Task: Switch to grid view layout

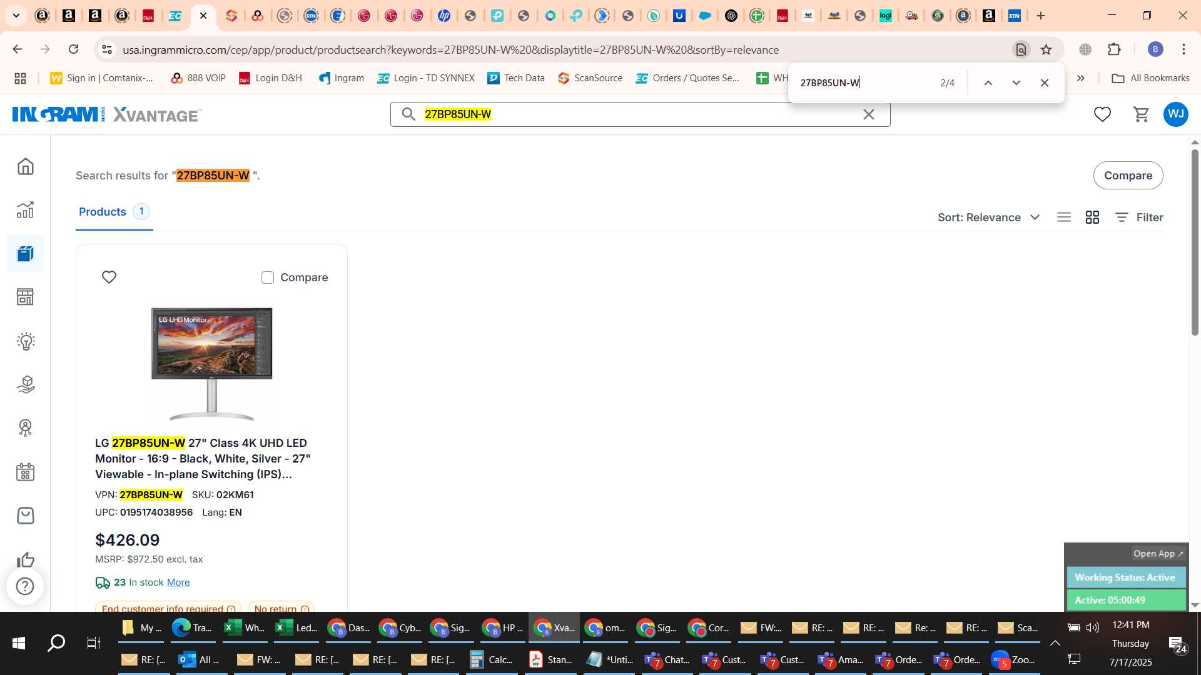Action: [x=1092, y=217]
